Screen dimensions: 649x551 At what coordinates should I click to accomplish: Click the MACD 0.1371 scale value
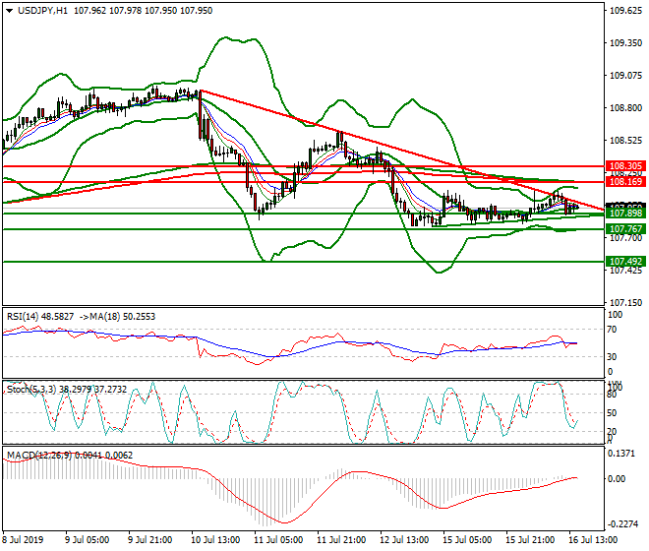621,454
